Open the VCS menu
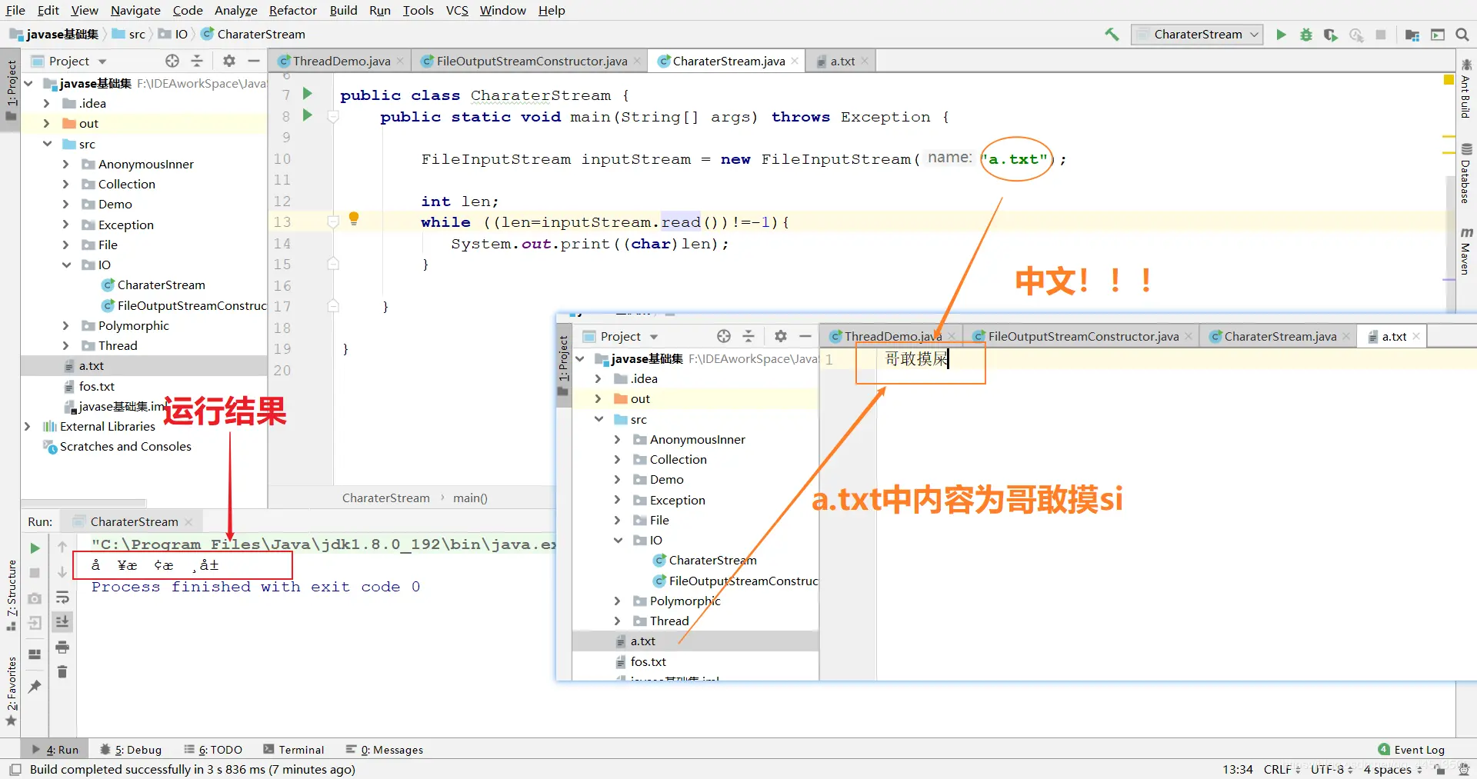 pos(457,10)
